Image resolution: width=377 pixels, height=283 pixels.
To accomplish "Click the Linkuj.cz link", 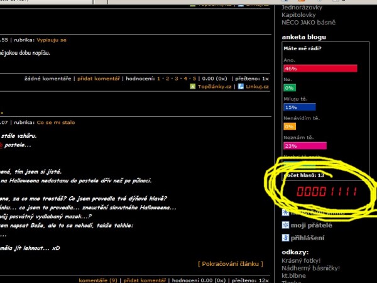I will tap(257, 87).
